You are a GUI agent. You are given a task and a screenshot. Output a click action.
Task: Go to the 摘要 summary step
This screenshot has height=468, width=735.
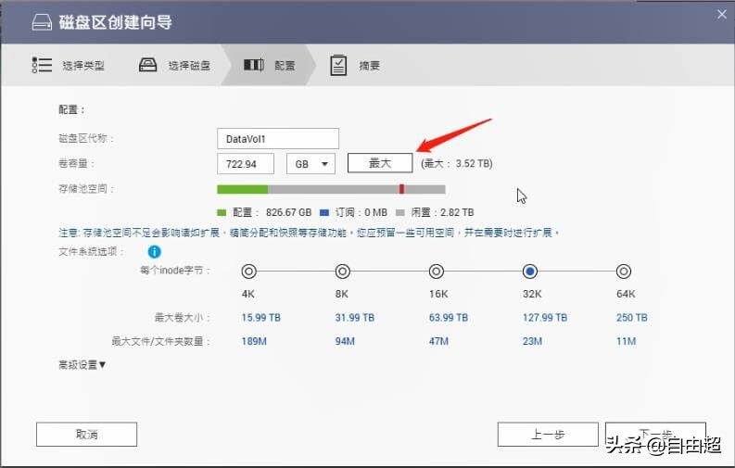tap(370, 66)
